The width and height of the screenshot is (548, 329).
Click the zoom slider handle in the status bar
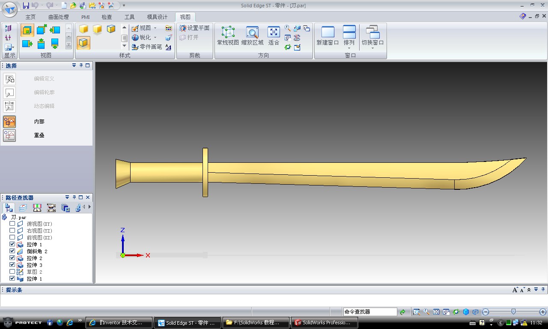(x=513, y=312)
